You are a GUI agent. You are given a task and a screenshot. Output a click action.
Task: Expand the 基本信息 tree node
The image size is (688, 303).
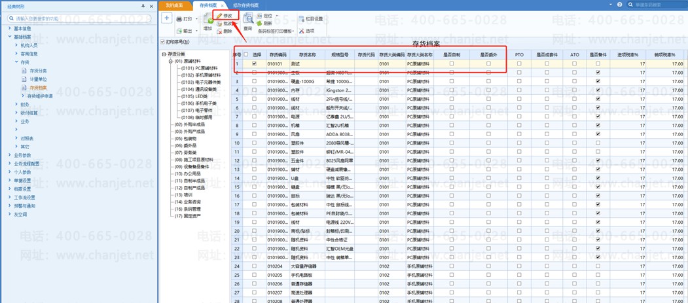coord(9,29)
